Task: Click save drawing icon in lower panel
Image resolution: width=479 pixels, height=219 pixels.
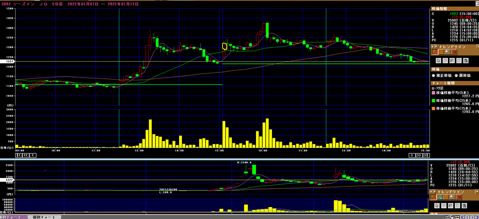Action: click(451, 206)
